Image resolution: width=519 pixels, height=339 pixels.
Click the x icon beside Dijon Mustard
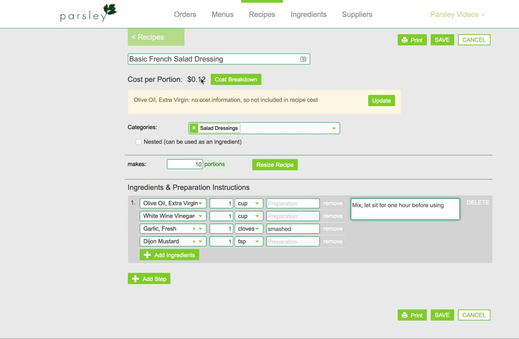pos(195,241)
